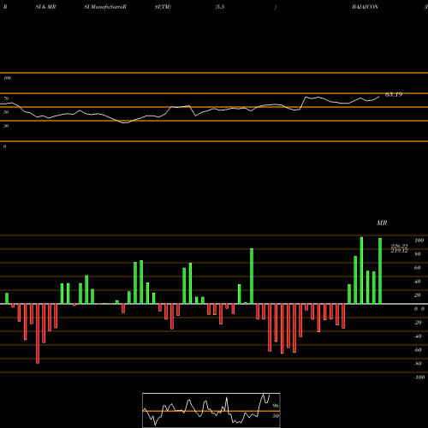Click the bar chart axis label -100
Screen dimensions: 428x428
[x=419, y=377]
